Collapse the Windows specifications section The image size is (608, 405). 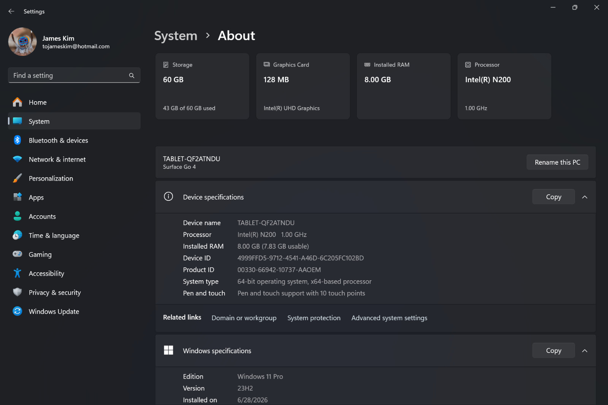585,351
